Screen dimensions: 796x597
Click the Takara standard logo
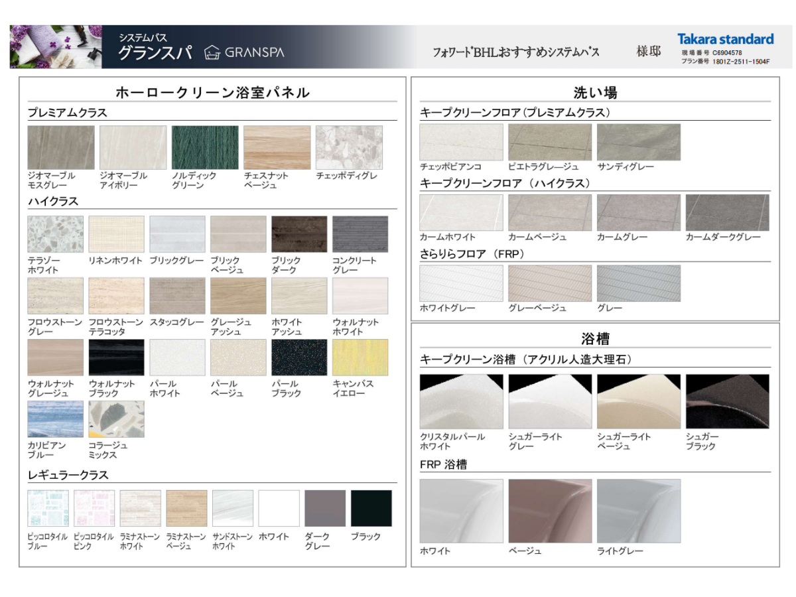(725, 39)
